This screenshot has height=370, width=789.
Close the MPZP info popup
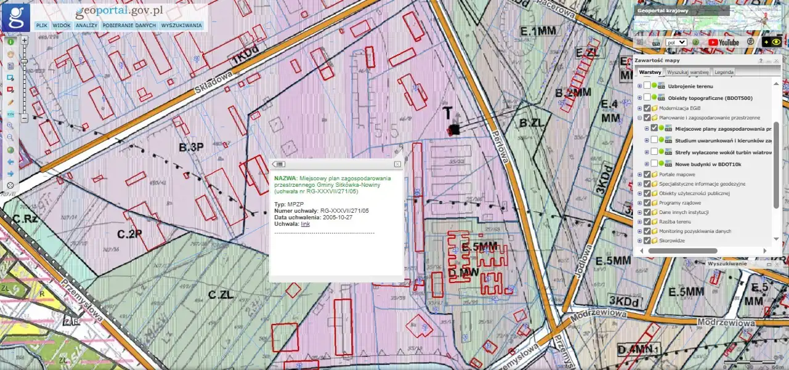click(398, 164)
